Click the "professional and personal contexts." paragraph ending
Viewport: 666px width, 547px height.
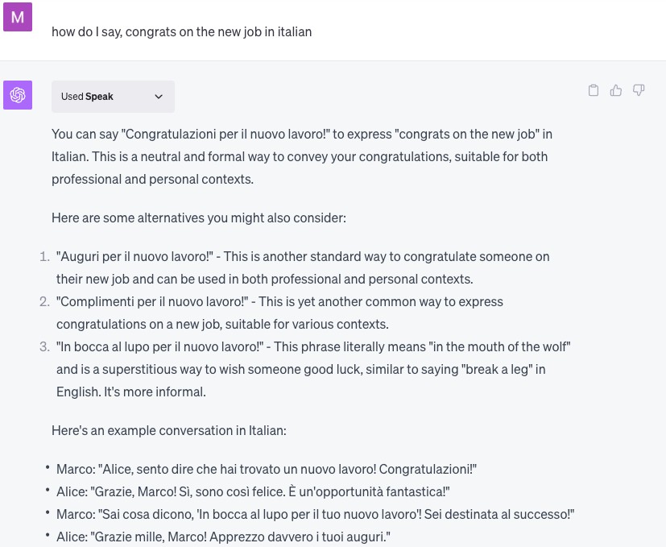pyautogui.click(x=152, y=179)
